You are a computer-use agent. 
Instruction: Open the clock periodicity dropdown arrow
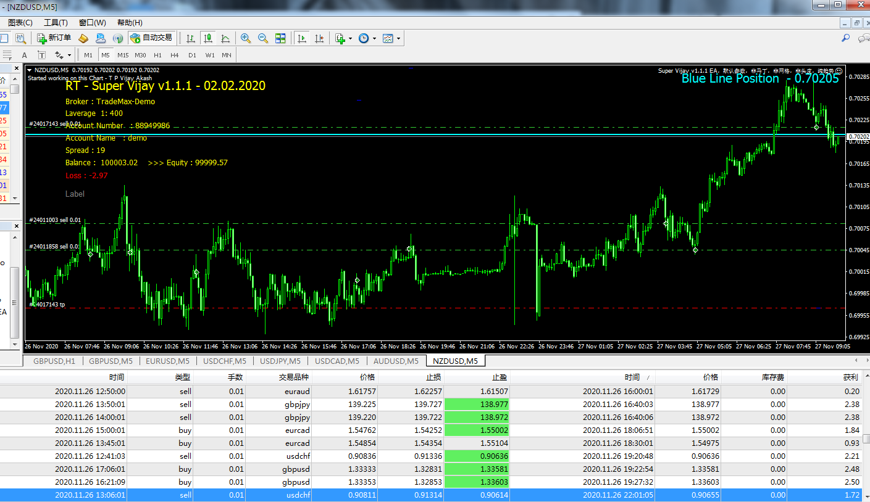(x=374, y=38)
